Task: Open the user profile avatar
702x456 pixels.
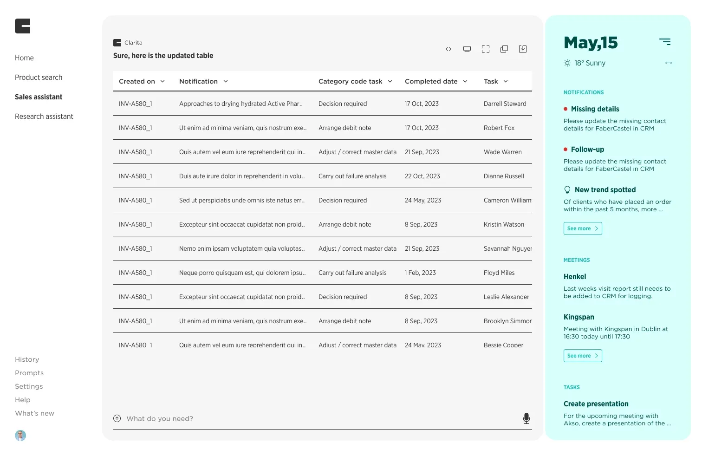Action: point(20,435)
